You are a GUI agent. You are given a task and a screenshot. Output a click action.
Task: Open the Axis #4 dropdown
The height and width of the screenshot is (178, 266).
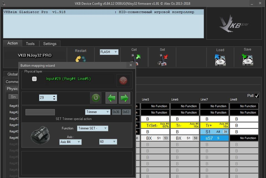(70, 142)
